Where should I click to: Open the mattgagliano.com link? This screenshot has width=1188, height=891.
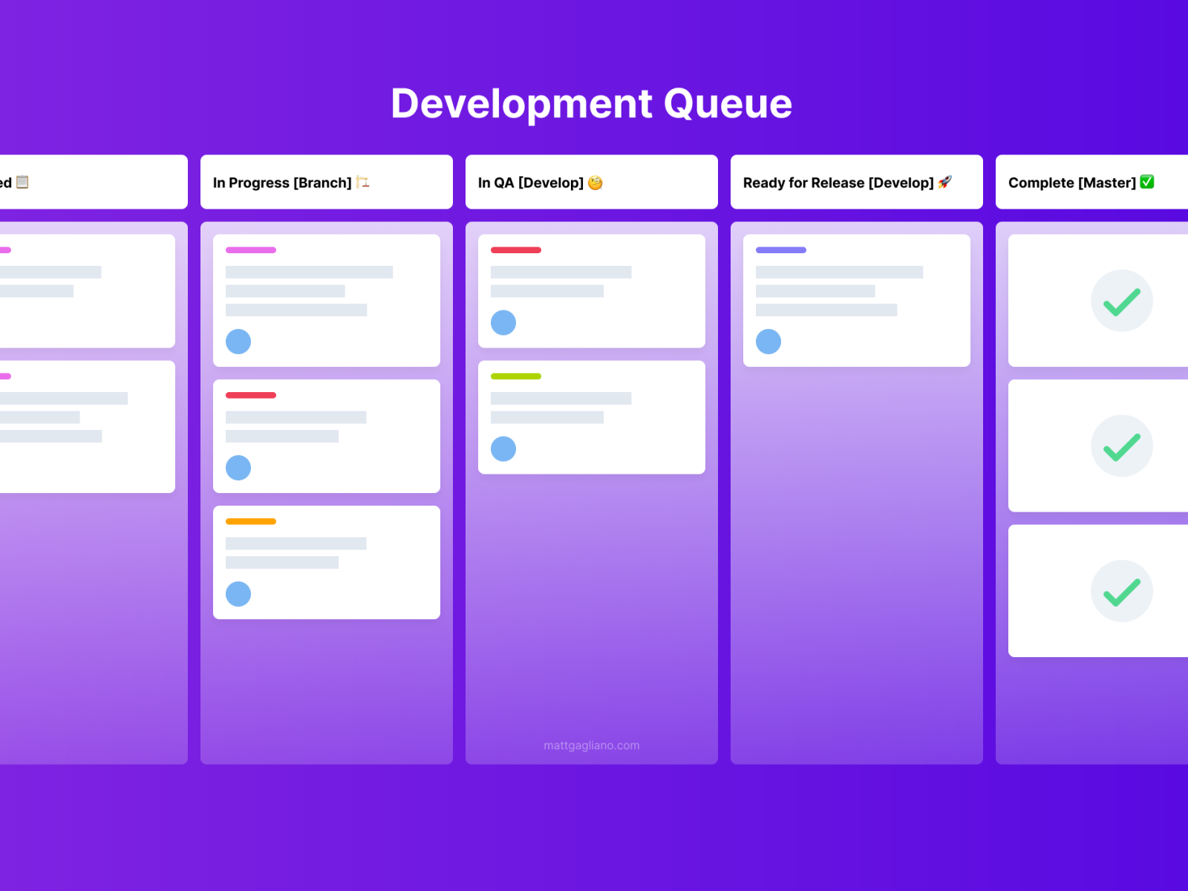coord(592,745)
